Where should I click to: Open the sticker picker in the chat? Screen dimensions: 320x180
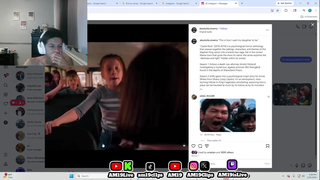point(310,165)
